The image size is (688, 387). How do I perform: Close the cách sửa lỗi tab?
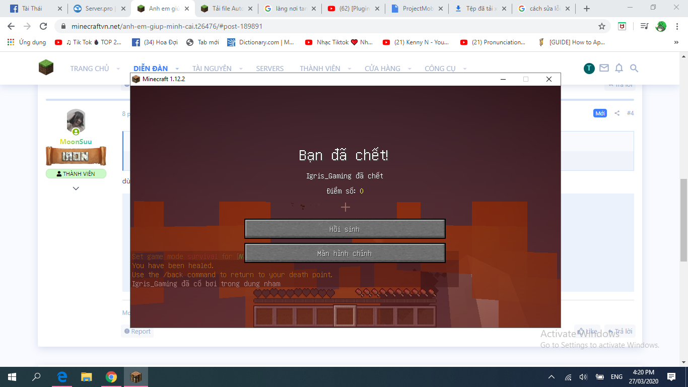(x=568, y=9)
